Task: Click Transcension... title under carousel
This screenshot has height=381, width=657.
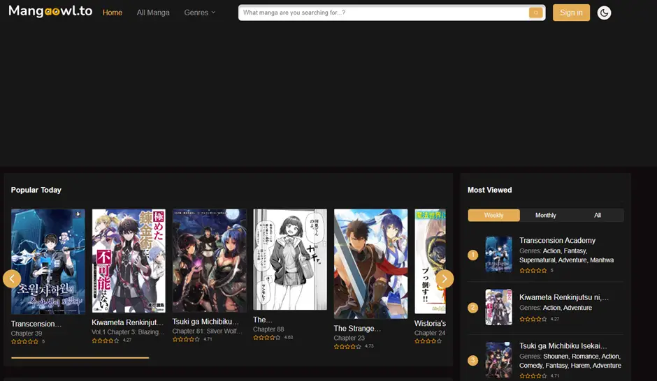Action: click(x=36, y=324)
